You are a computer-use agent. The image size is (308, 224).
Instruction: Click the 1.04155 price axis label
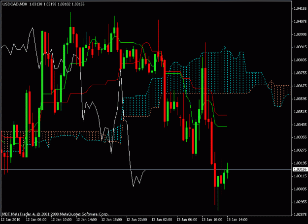(300, 8)
